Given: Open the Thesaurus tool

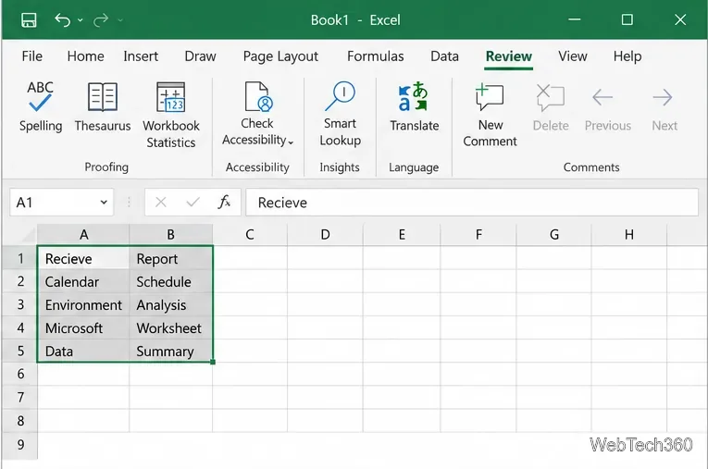Looking at the screenshot, I should point(103,107).
